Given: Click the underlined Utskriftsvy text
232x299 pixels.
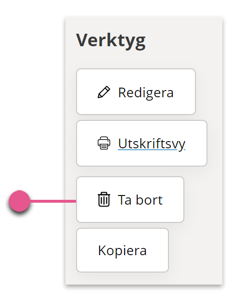Looking at the screenshot, I should point(152,144).
